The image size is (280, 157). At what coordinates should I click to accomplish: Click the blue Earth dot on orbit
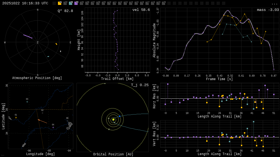point(119,116)
